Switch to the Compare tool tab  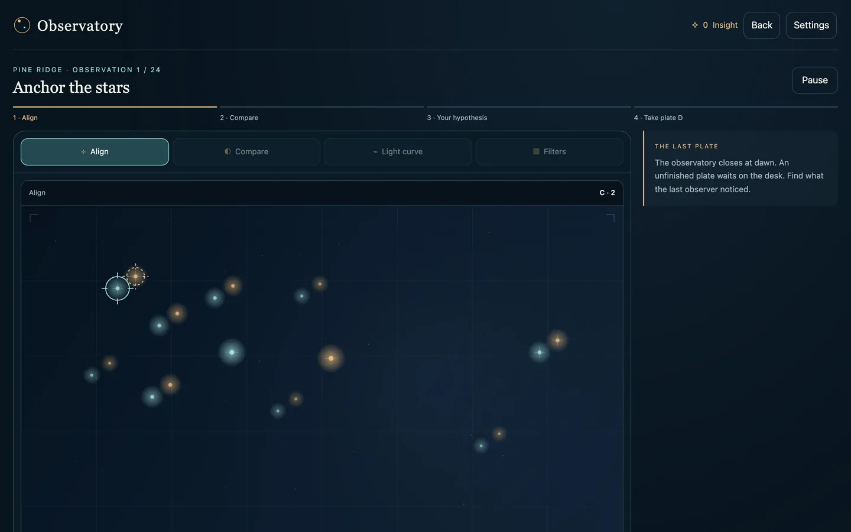246,152
